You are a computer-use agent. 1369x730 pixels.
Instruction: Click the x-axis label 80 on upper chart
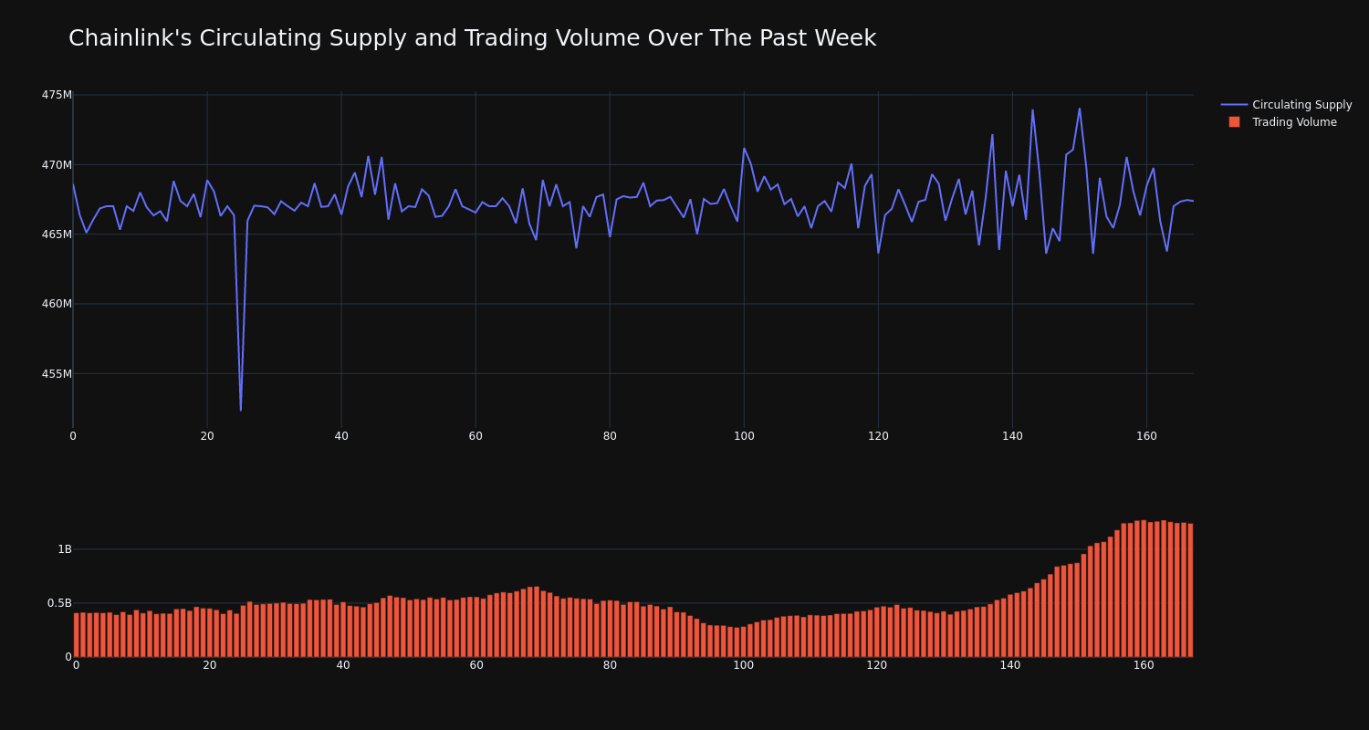pyautogui.click(x=610, y=436)
